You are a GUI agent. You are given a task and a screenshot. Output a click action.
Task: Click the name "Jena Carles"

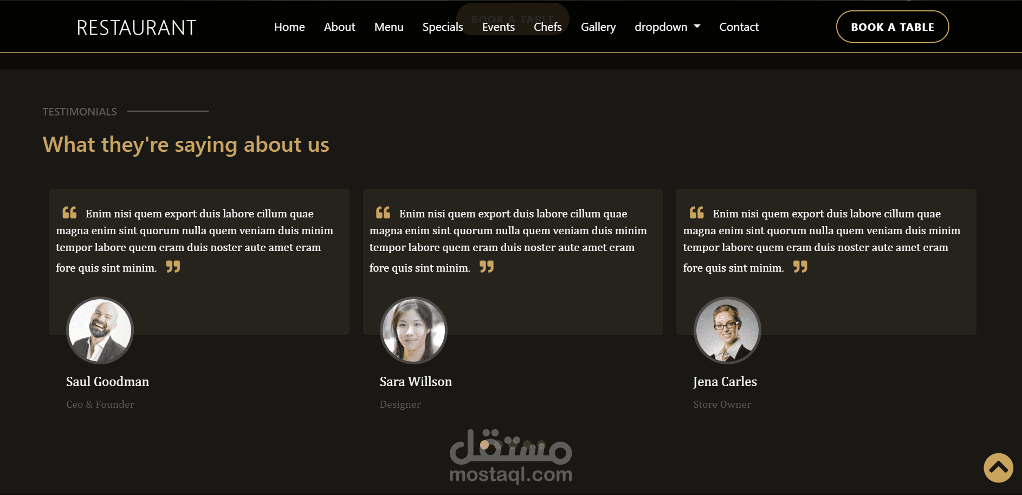725,382
